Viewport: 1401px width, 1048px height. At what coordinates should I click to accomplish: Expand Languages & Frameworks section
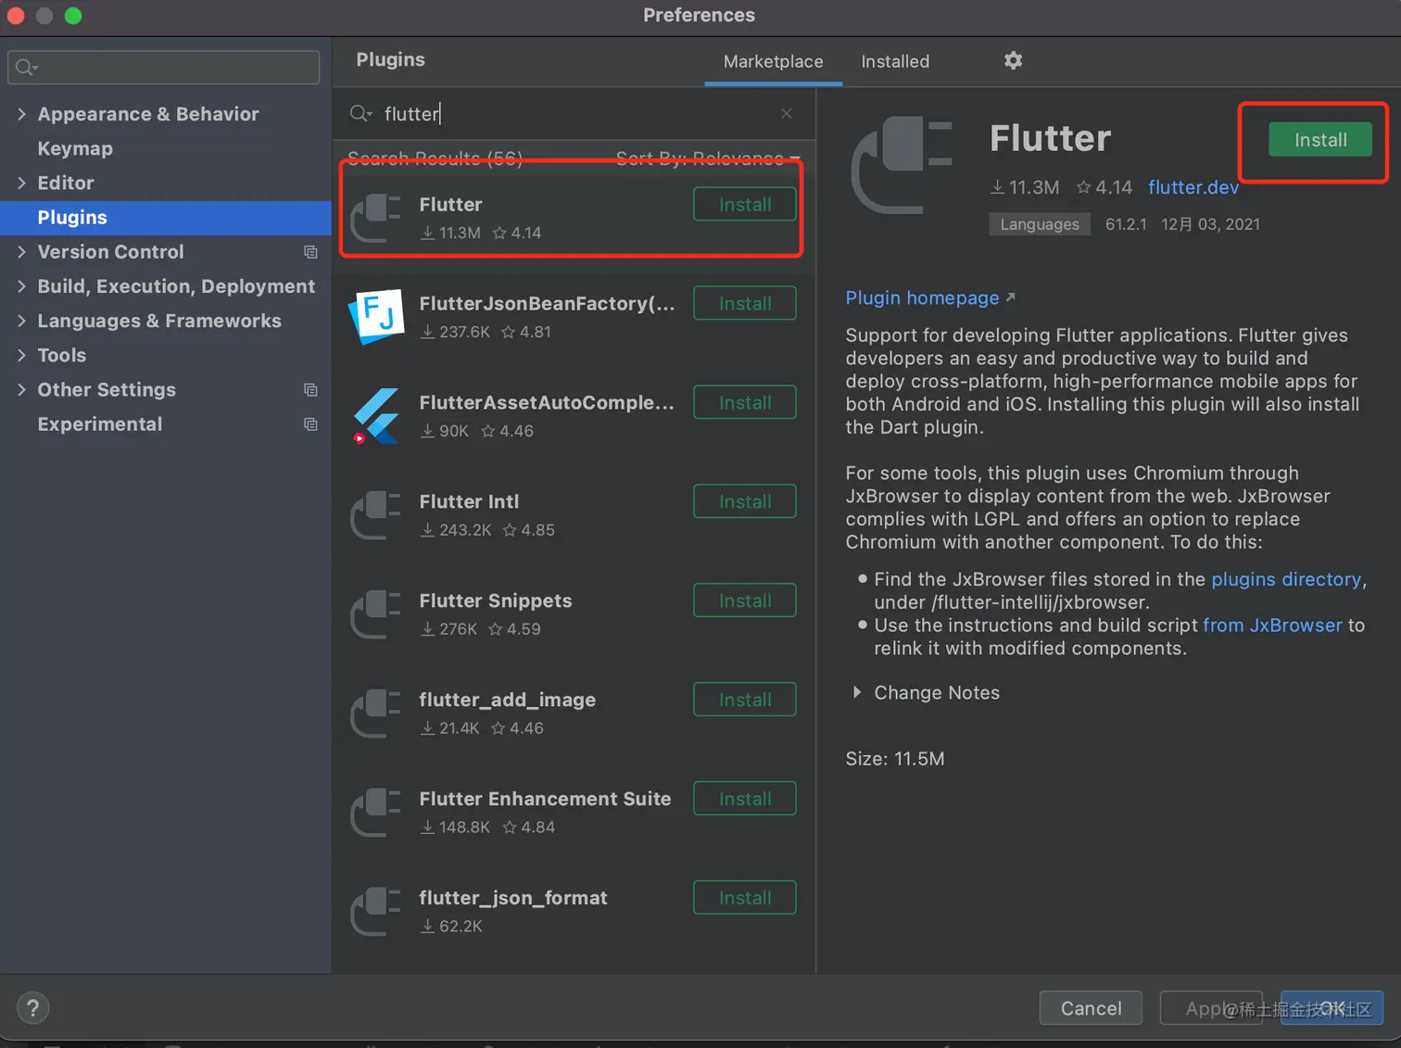[x=21, y=321]
